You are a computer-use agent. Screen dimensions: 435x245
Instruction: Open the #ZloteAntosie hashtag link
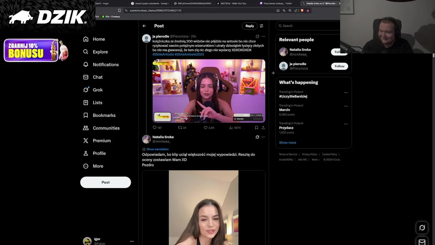pos(163,54)
